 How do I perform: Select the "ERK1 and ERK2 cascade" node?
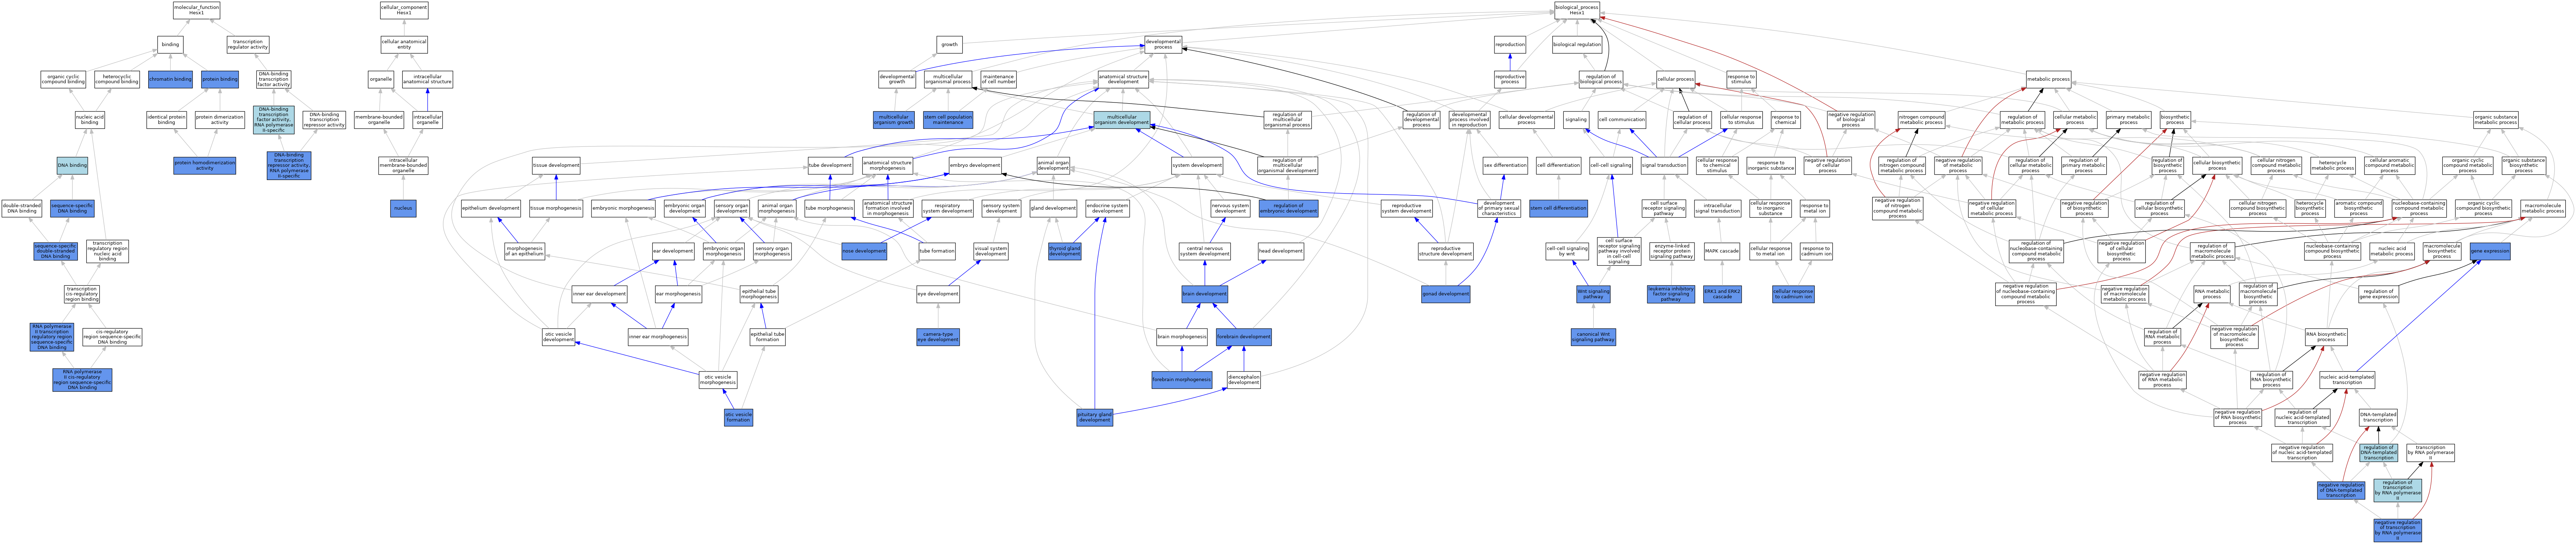tap(1722, 294)
